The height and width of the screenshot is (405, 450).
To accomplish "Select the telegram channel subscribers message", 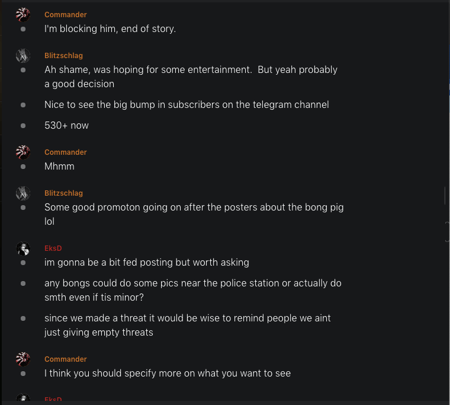I will coord(187,105).
